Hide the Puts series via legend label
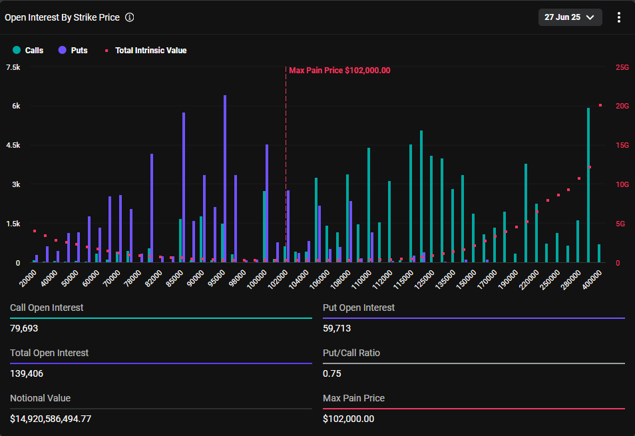The image size is (635, 436). pyautogui.click(x=79, y=50)
